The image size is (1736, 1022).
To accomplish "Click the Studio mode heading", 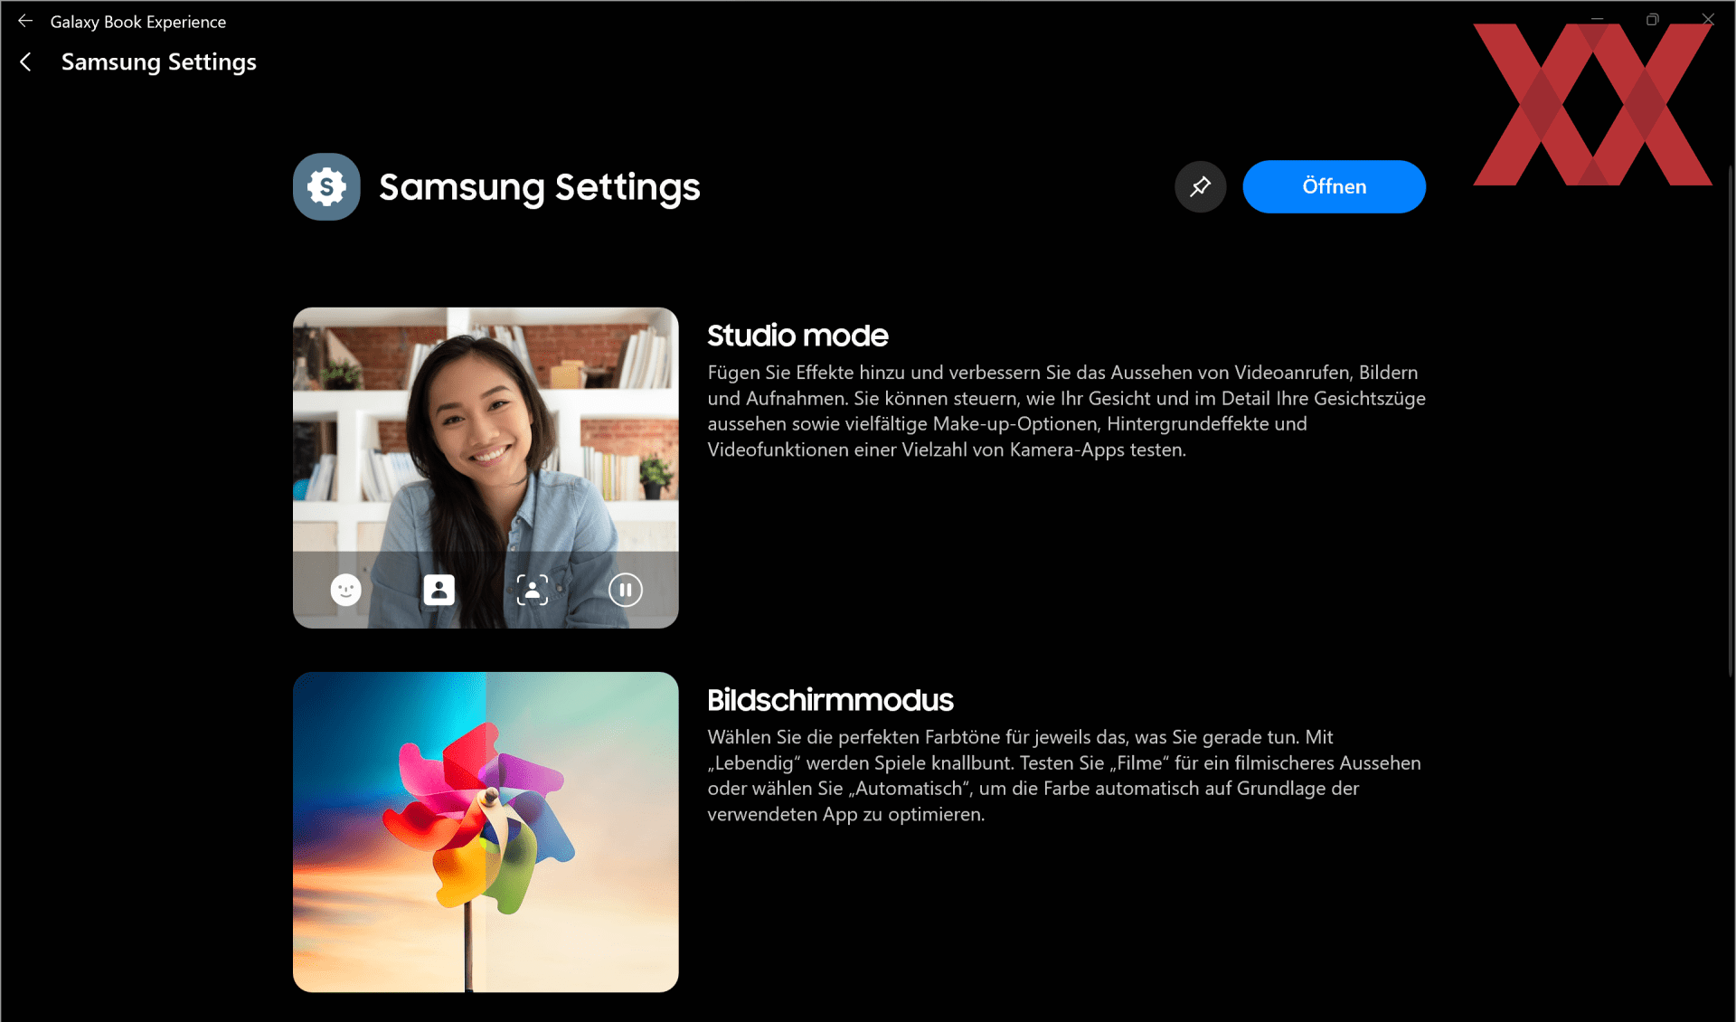I will 797,336.
